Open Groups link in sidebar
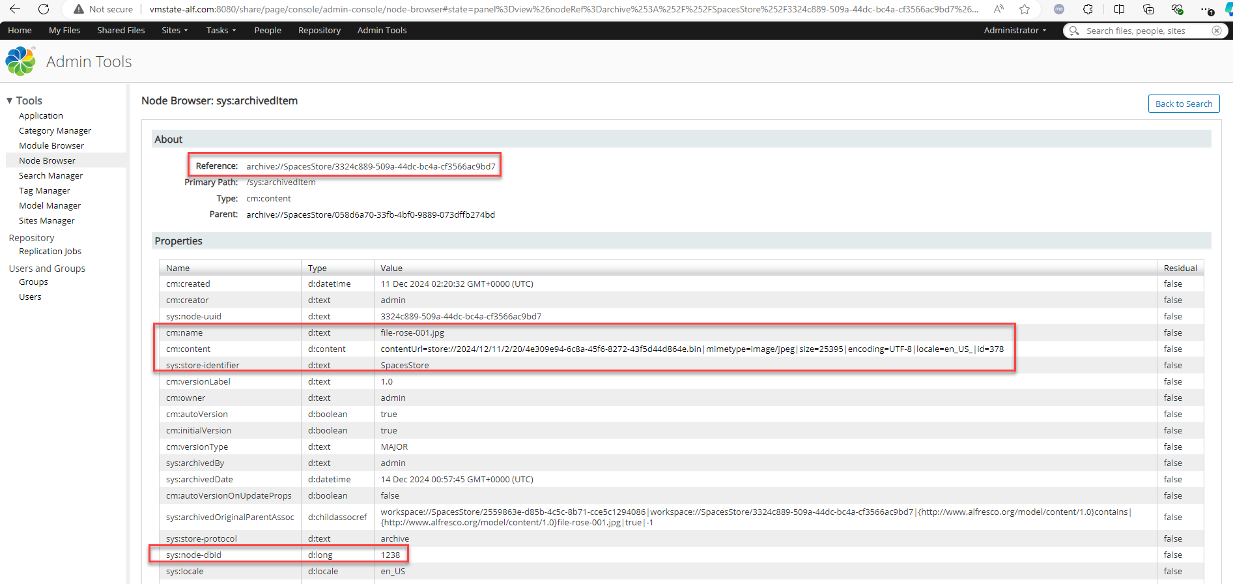 pos(33,282)
